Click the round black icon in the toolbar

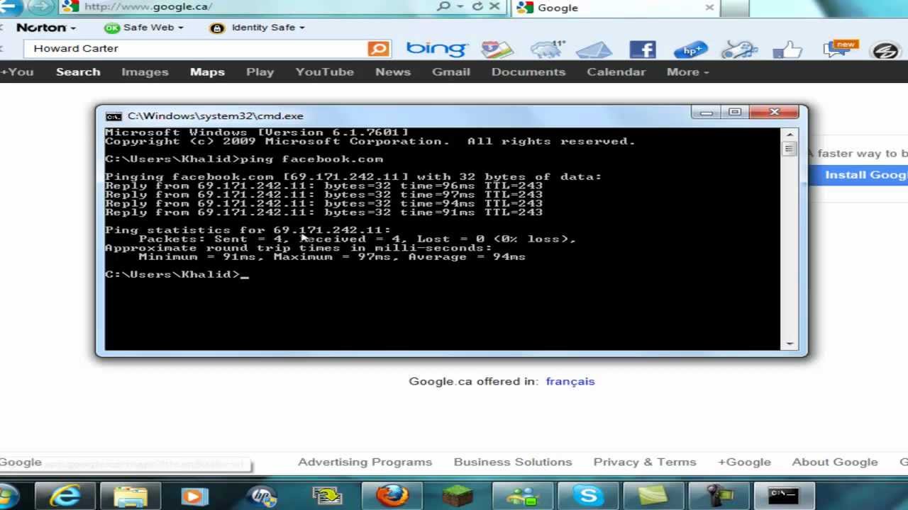coord(885,50)
